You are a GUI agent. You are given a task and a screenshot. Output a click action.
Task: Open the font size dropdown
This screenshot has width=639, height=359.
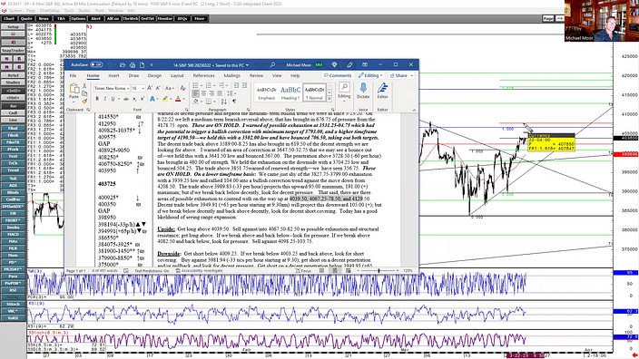coord(138,88)
